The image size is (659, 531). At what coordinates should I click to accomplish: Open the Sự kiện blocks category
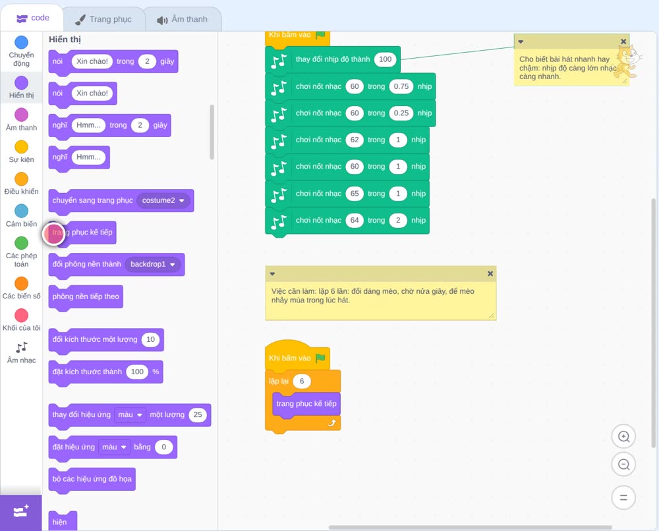point(21,152)
